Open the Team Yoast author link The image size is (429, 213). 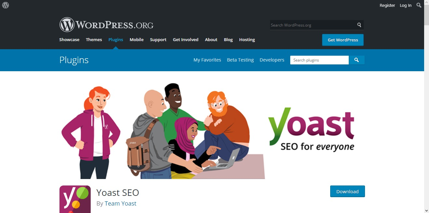121,203
